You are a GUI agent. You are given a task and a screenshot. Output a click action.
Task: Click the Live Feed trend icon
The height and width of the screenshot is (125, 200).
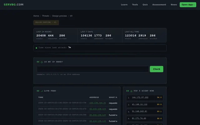[42, 91]
